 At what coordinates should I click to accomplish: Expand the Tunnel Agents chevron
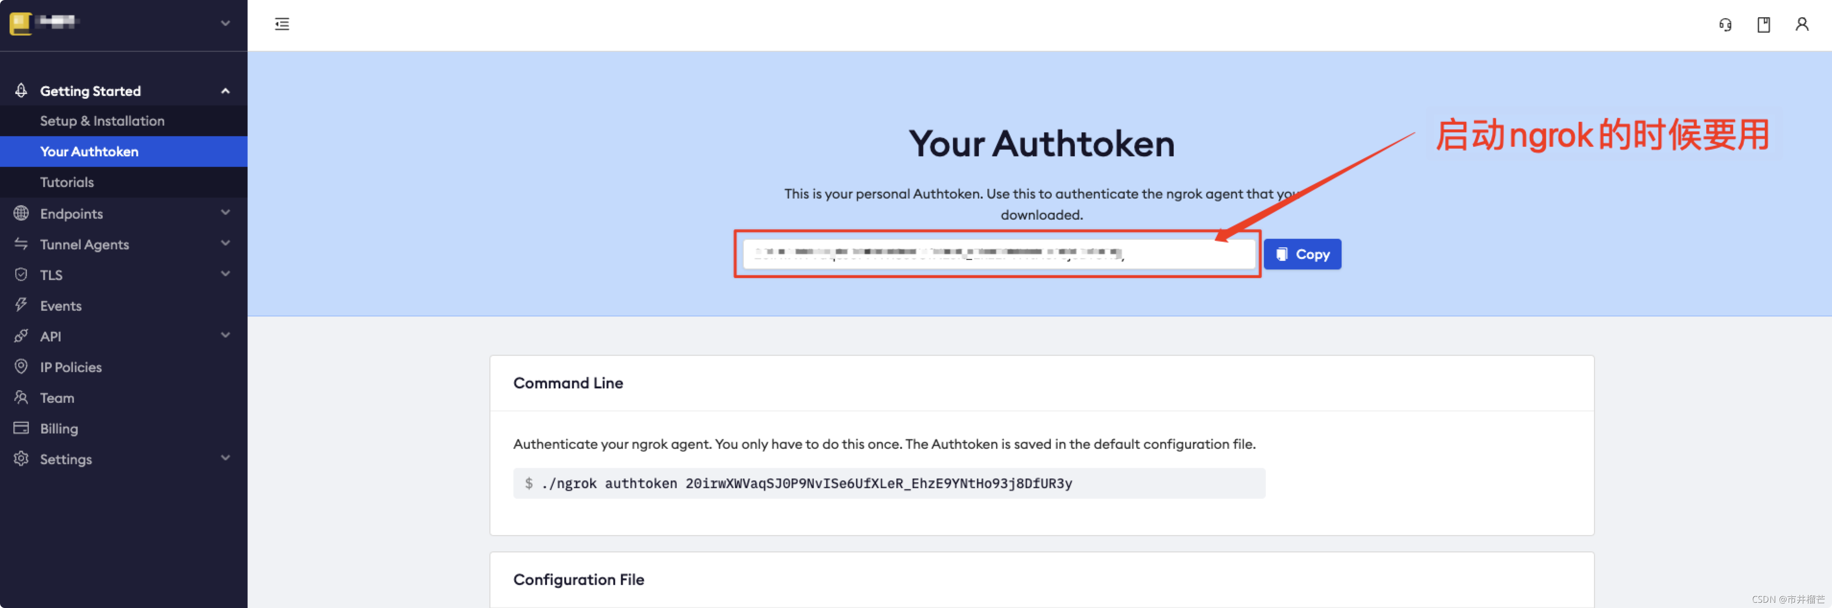click(226, 244)
